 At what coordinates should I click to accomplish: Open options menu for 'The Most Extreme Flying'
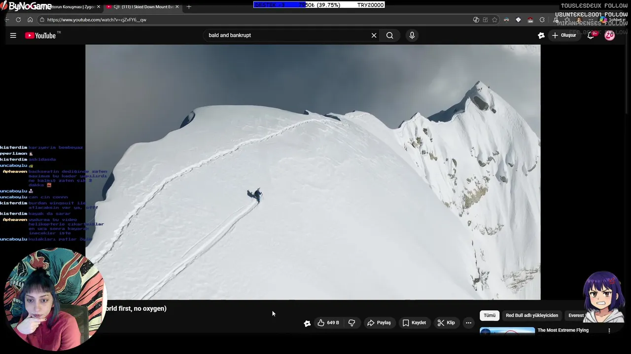click(x=609, y=330)
